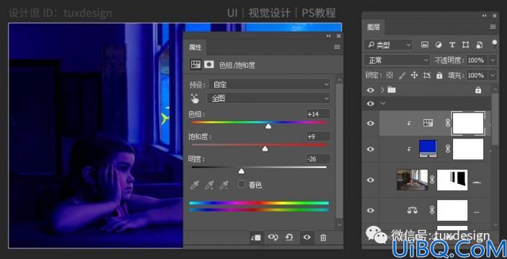Lock artboard nesting icon
The height and width of the screenshot is (259, 507).
(427, 75)
